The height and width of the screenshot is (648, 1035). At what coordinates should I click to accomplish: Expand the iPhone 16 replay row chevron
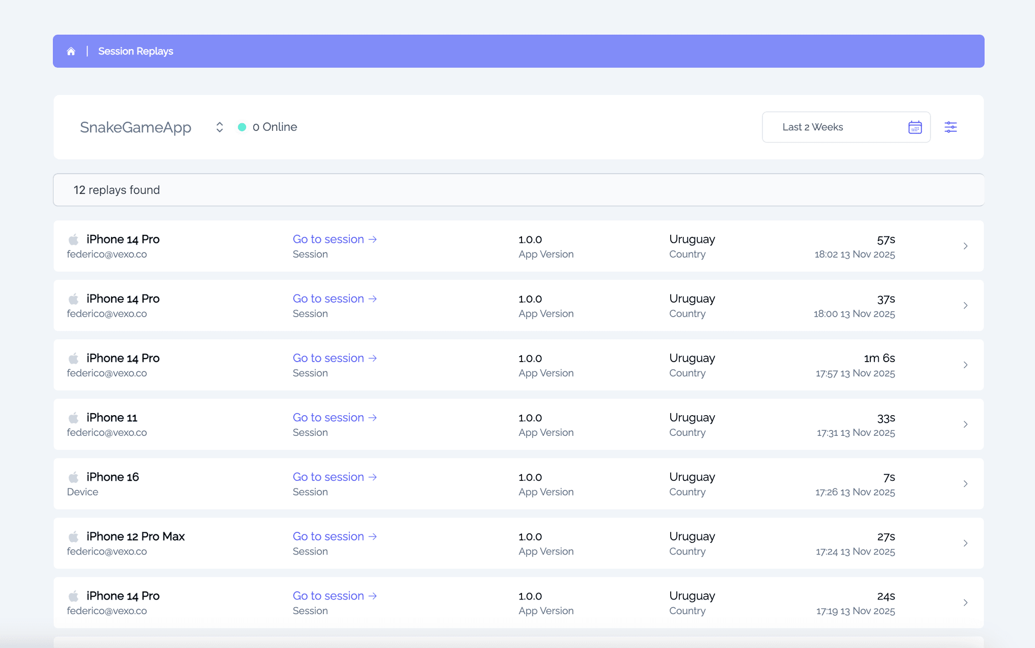[965, 484]
